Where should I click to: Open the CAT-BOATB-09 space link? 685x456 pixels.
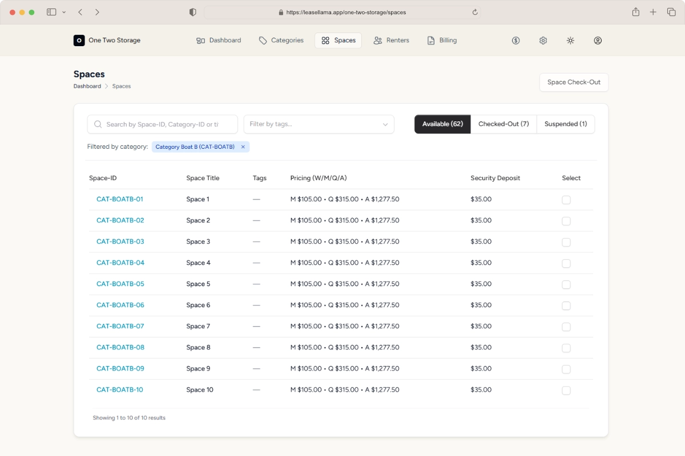click(120, 368)
